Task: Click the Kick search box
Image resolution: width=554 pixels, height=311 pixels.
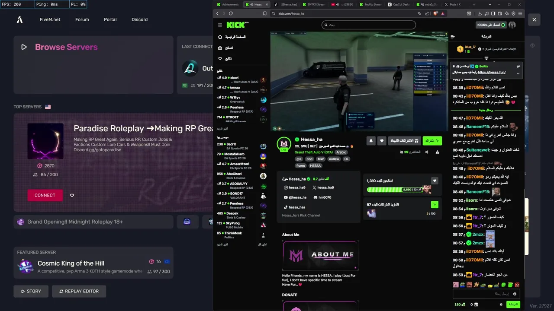Action: point(369,25)
